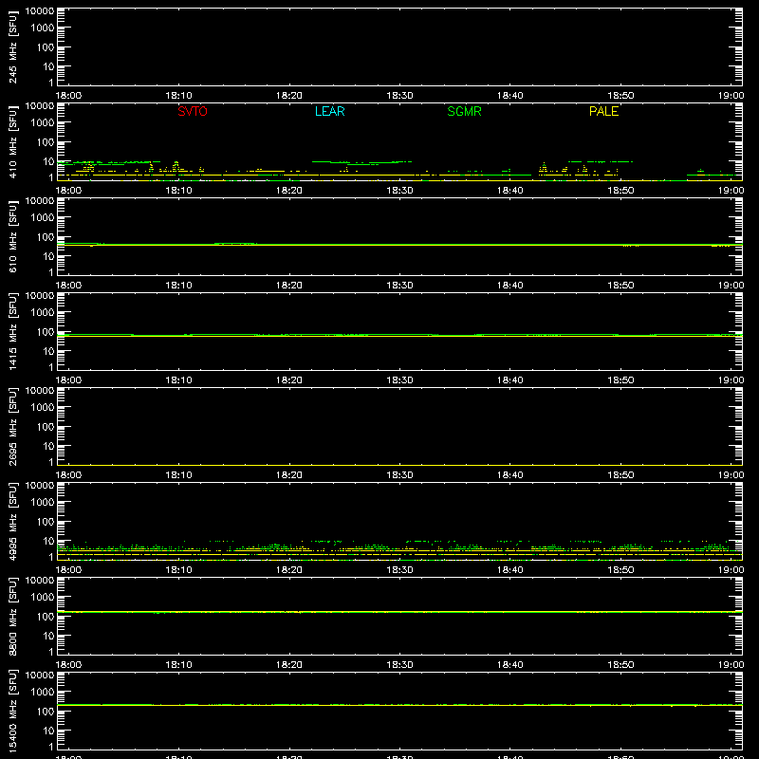Click 19:00 tick under the 8800 MHz panel

(x=731, y=665)
